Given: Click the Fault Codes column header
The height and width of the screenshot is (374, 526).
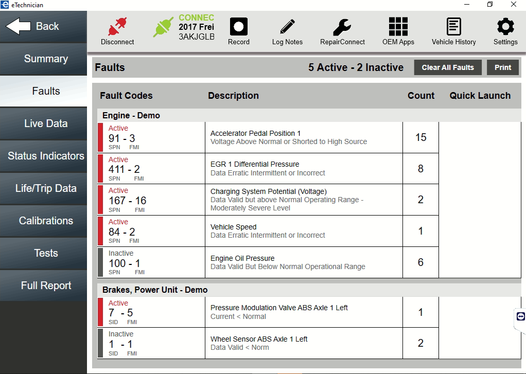Looking at the screenshot, I should pos(126,96).
